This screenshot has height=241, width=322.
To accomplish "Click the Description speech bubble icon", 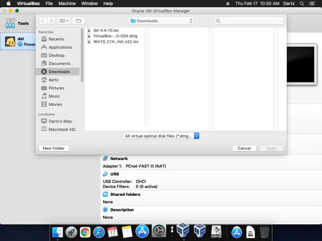I will click(x=105, y=210).
